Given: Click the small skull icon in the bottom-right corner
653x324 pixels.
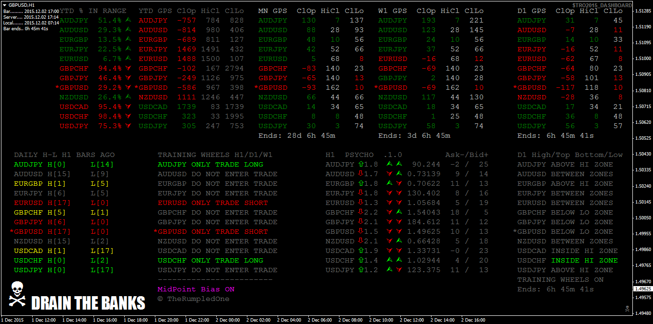Looking at the screenshot, I should coord(627,308).
